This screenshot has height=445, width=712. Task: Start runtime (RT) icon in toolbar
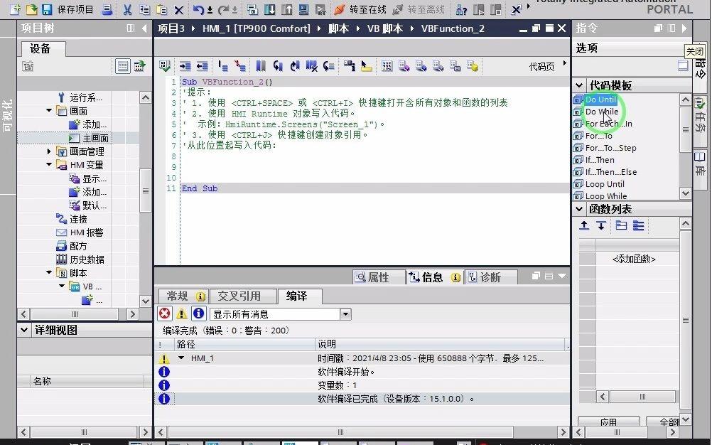coord(320,9)
